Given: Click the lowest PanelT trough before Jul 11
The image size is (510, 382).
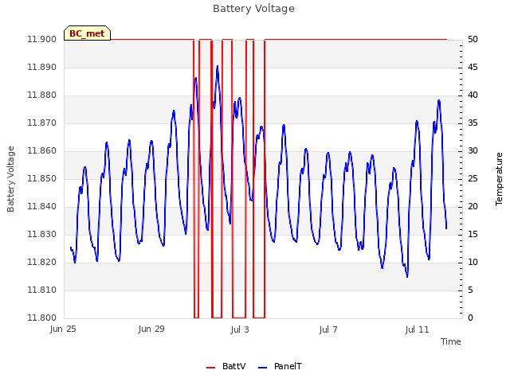Looking at the screenshot, I should 407,276.
